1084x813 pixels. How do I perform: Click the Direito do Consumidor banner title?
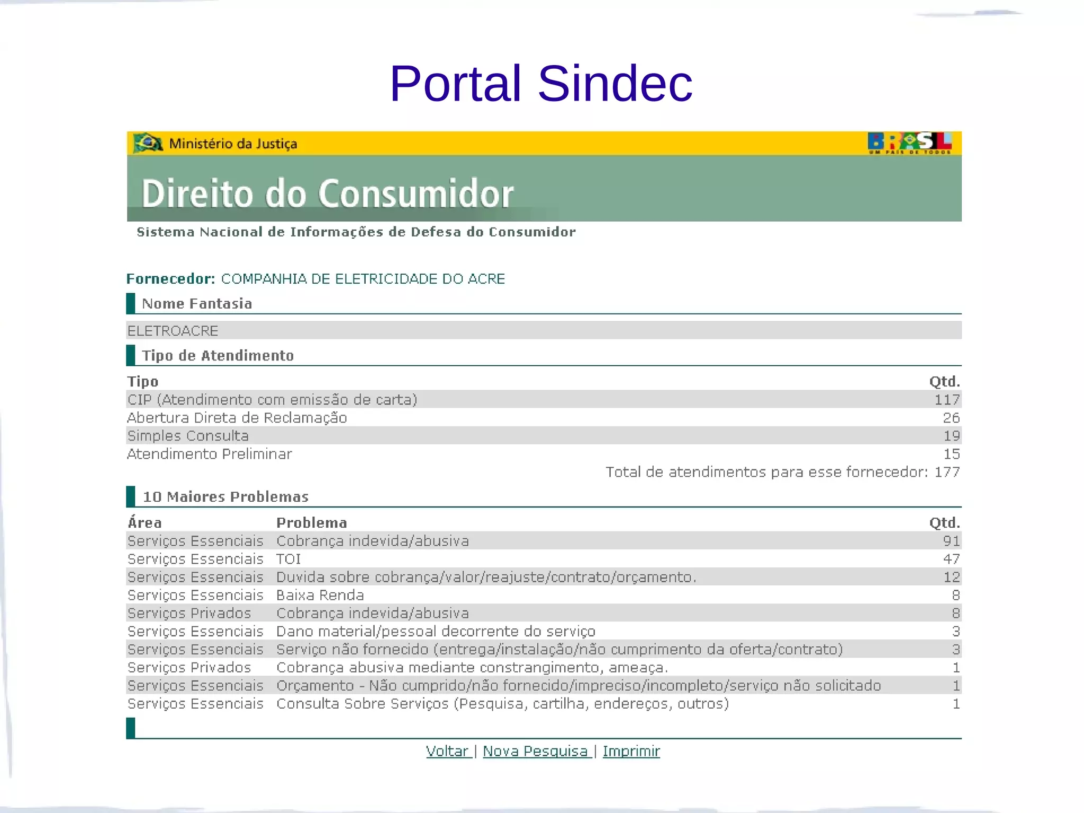tap(327, 193)
